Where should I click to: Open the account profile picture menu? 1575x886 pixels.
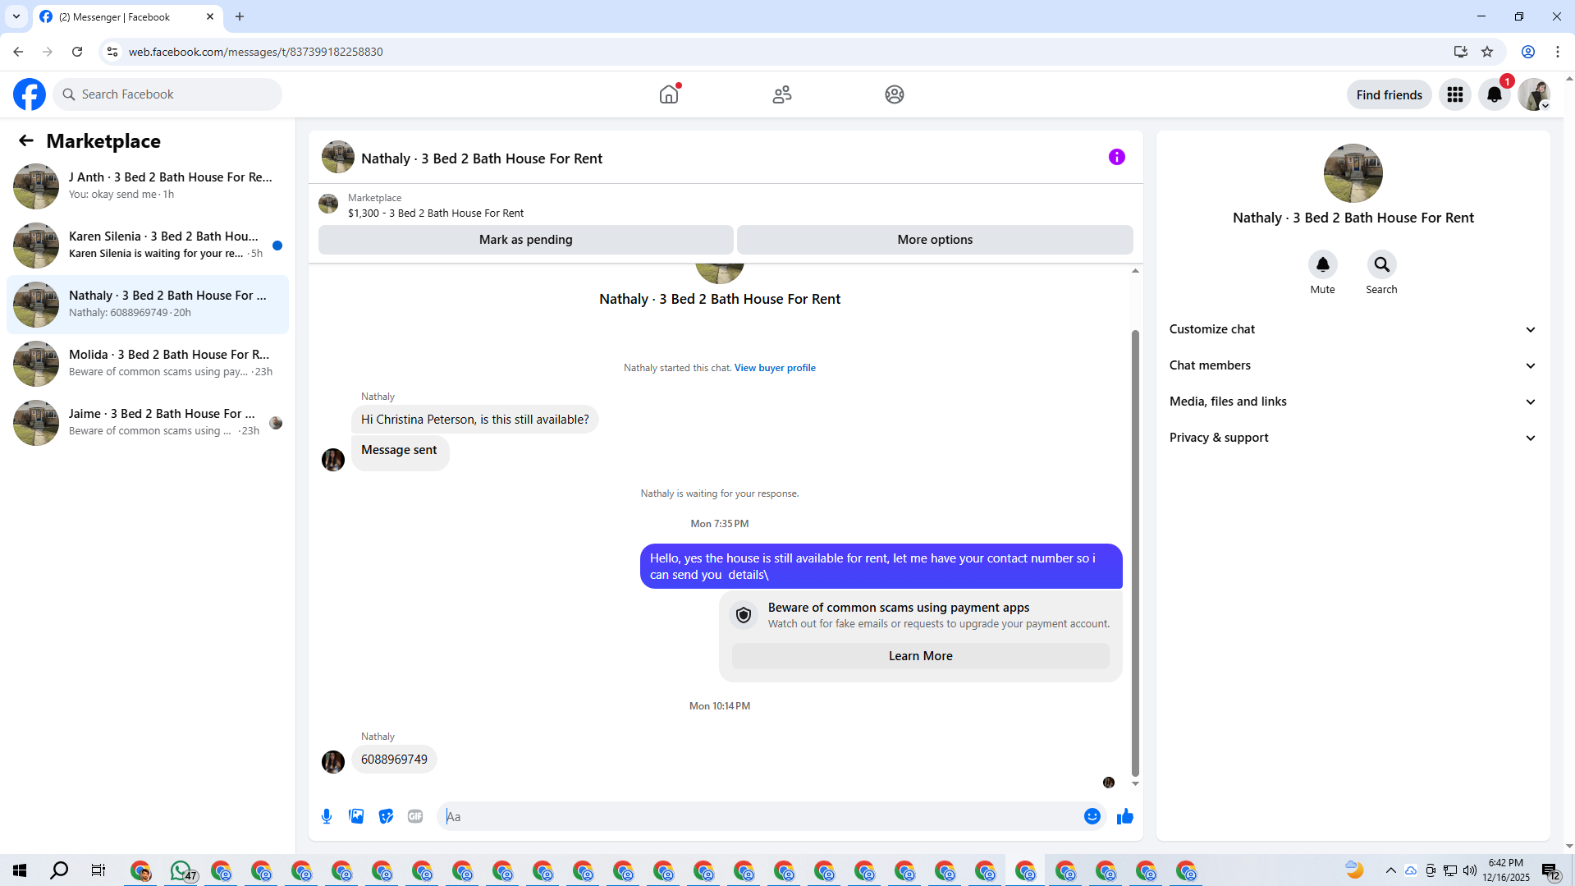pos(1534,94)
